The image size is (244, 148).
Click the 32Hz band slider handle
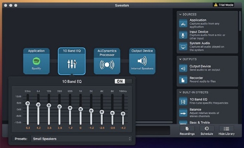pyautogui.click(x=28, y=103)
